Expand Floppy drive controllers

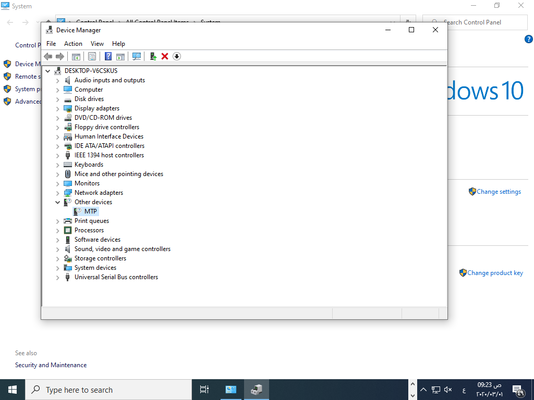(57, 128)
